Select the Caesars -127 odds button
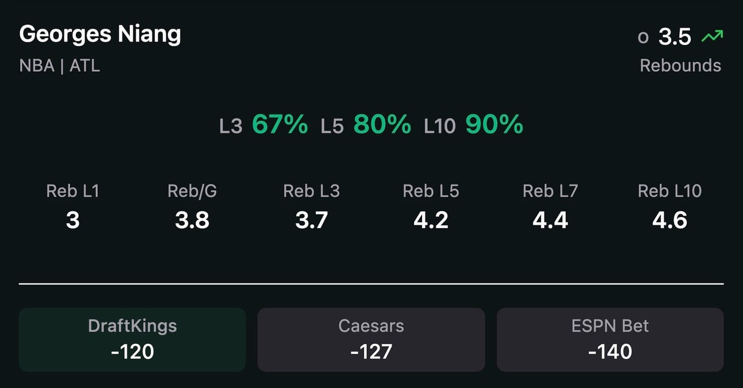Screen dimensions: 743x388 (x=371, y=340)
